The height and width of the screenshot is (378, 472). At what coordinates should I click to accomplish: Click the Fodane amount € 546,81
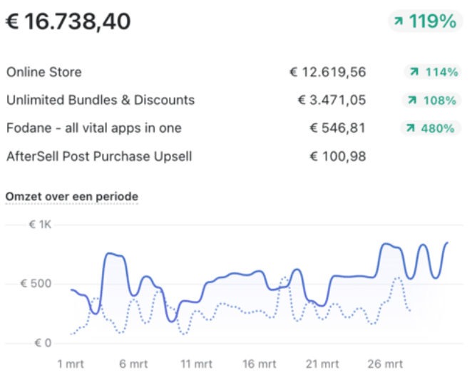(x=337, y=128)
